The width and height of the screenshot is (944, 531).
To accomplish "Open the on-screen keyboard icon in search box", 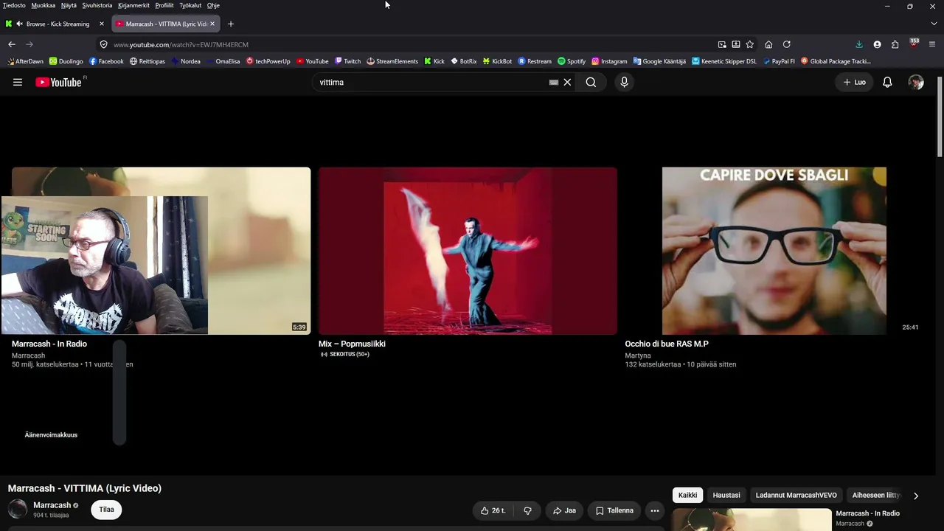I will (554, 83).
